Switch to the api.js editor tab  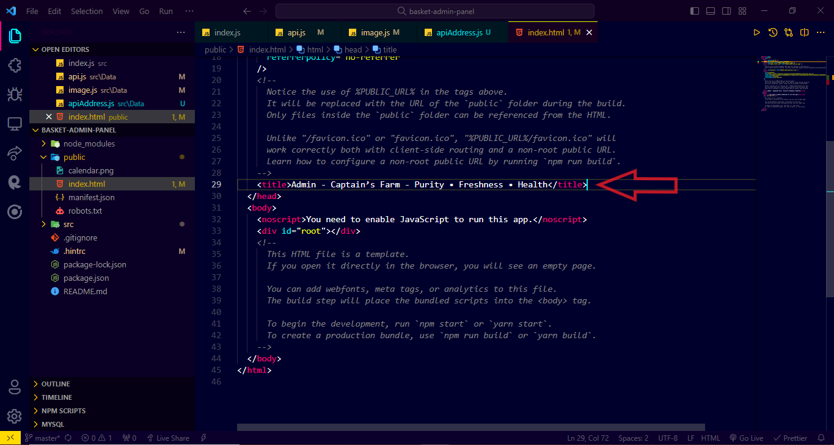(x=305, y=32)
